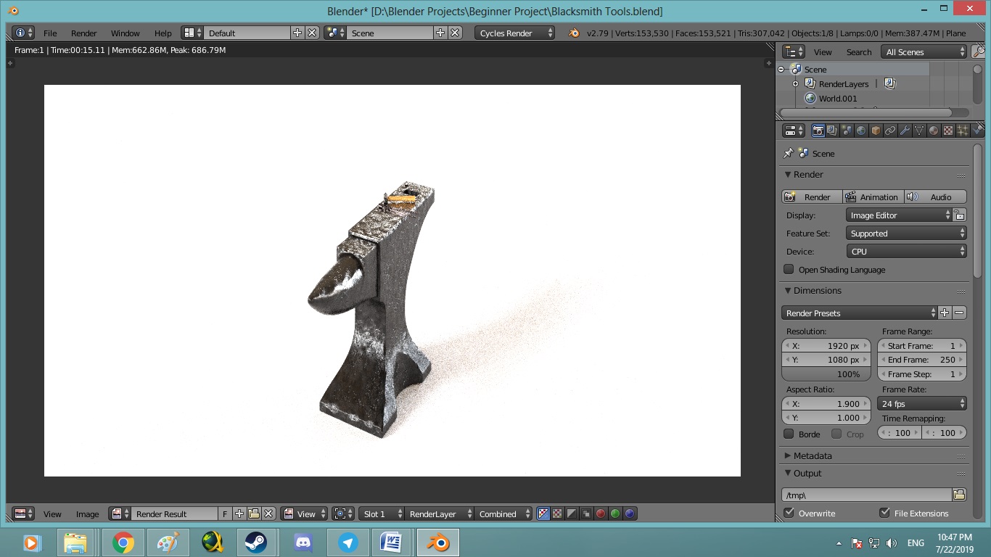
Task: Enable Open Shading Language checkbox
Action: (x=789, y=269)
